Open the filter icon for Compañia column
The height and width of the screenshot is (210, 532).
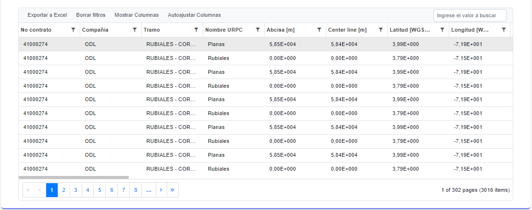(x=135, y=30)
